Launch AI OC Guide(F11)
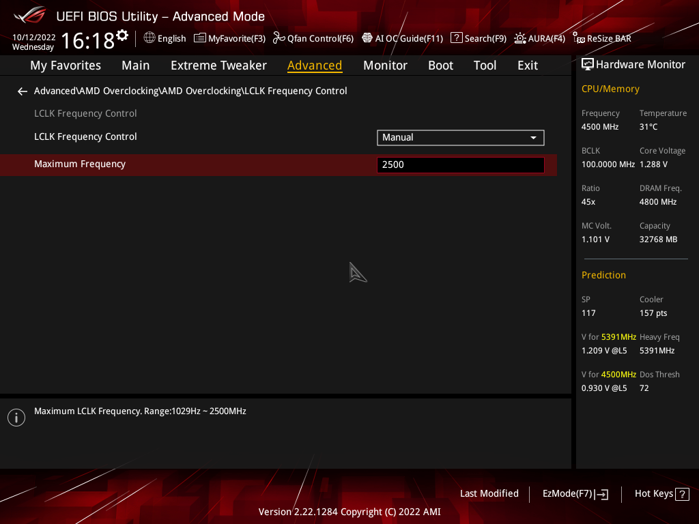This screenshot has height=524, width=699. 409,39
